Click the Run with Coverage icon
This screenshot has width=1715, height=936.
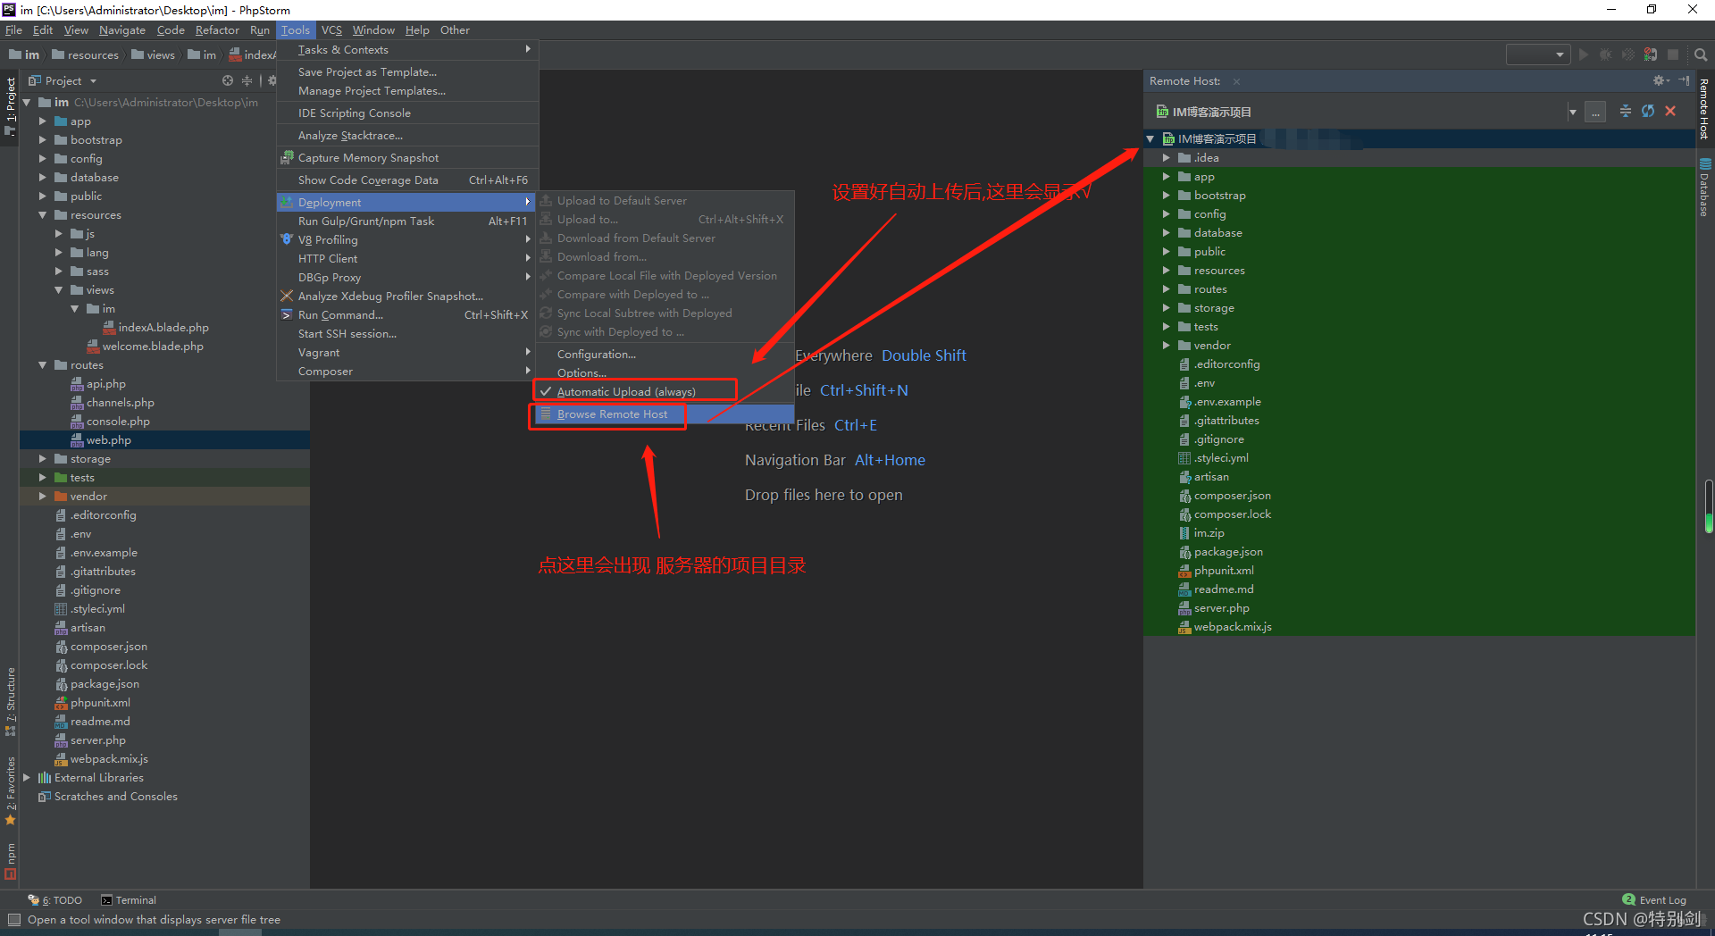pos(1627,54)
